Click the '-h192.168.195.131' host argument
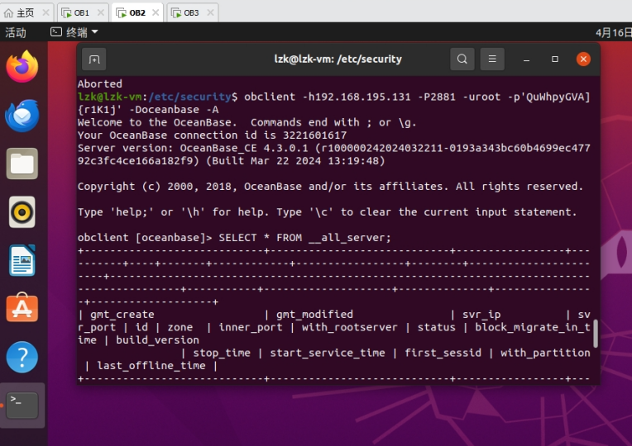The height and width of the screenshot is (446, 632). [x=357, y=97]
